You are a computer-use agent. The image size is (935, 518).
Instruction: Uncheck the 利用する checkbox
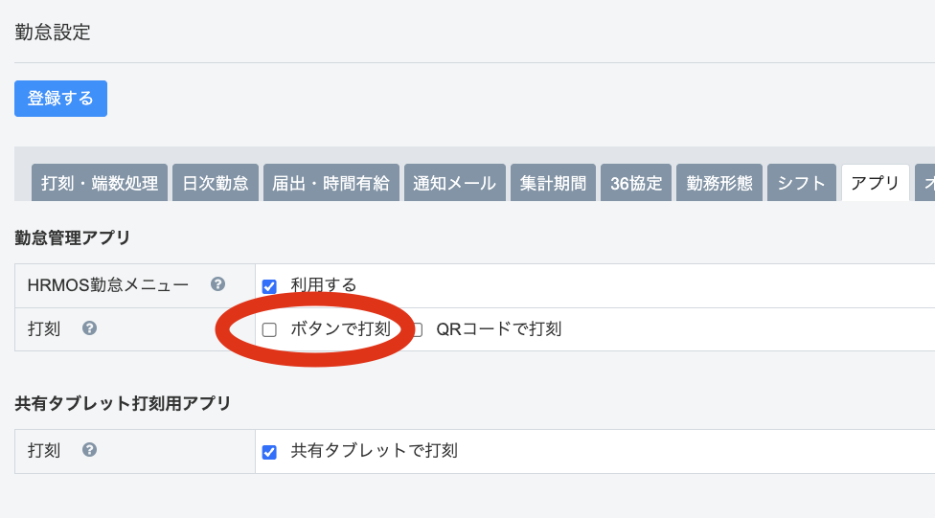(269, 286)
